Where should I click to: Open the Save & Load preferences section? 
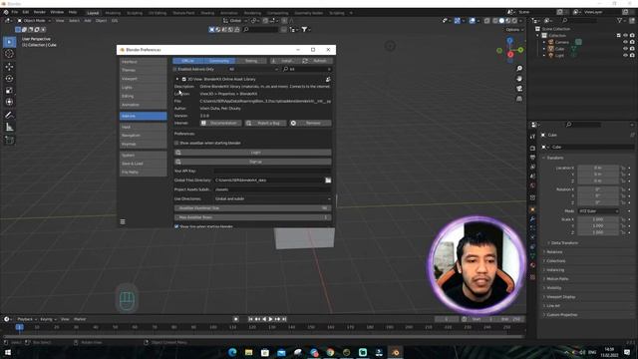tap(143, 164)
